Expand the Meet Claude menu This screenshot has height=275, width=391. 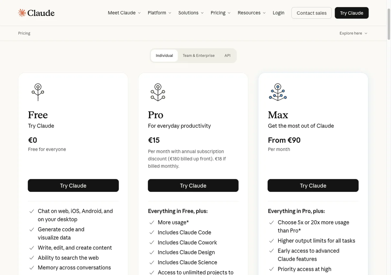pyautogui.click(x=124, y=13)
